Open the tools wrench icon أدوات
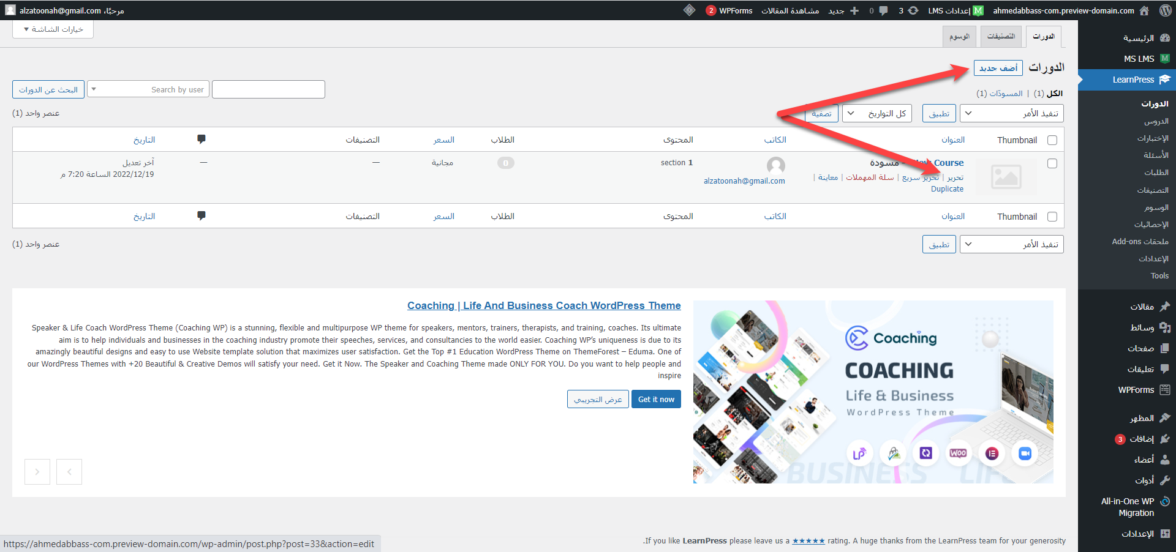The image size is (1176, 552). [1165, 480]
